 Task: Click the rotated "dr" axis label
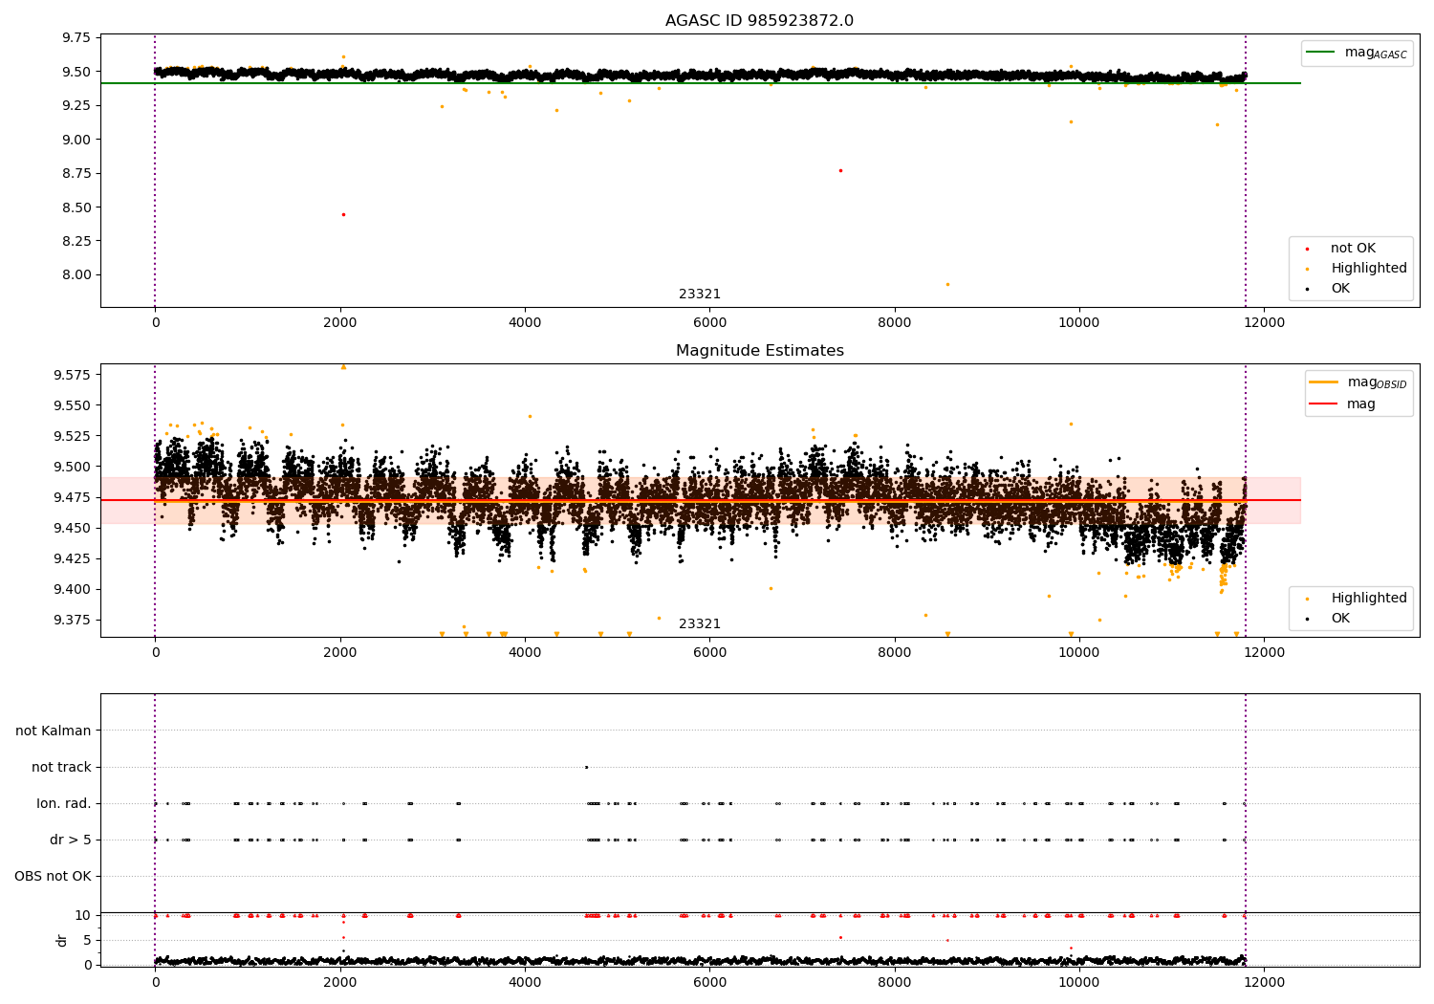tap(62, 941)
